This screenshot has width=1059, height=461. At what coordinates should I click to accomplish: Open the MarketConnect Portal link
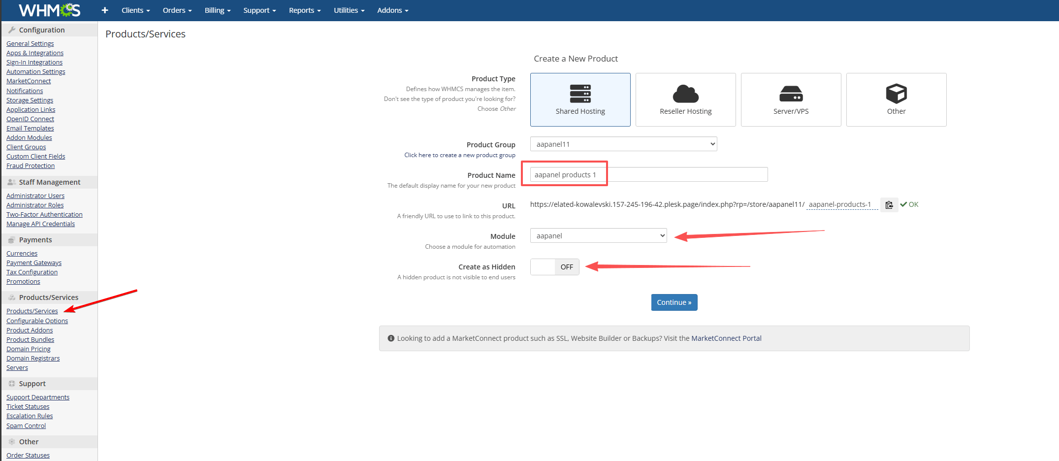726,338
